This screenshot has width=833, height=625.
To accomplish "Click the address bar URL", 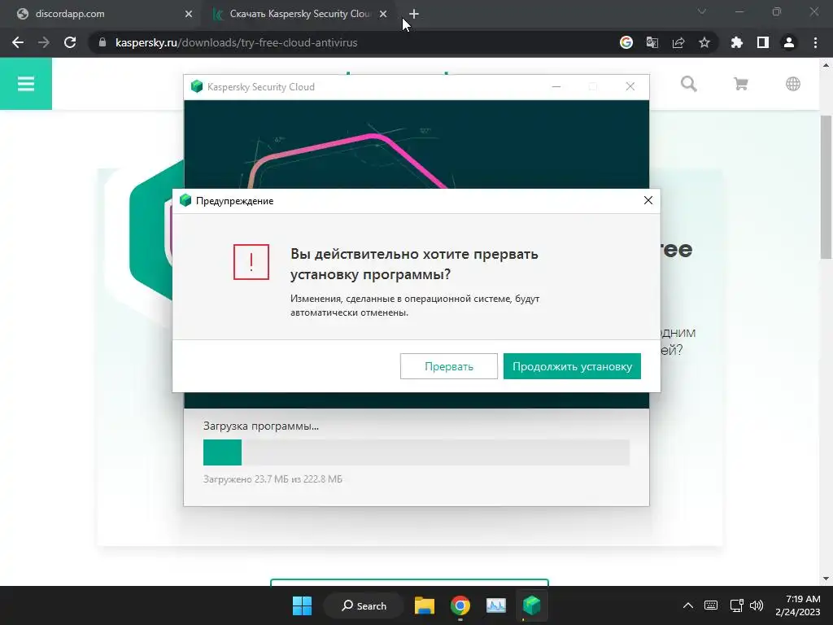I will pyautogui.click(x=237, y=42).
